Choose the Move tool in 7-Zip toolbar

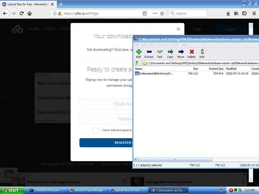[181, 54]
